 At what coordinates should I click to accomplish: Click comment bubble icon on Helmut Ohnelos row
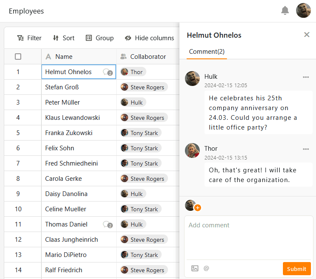point(108,72)
